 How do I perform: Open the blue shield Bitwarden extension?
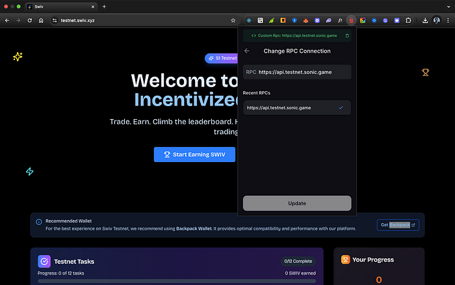click(x=294, y=20)
